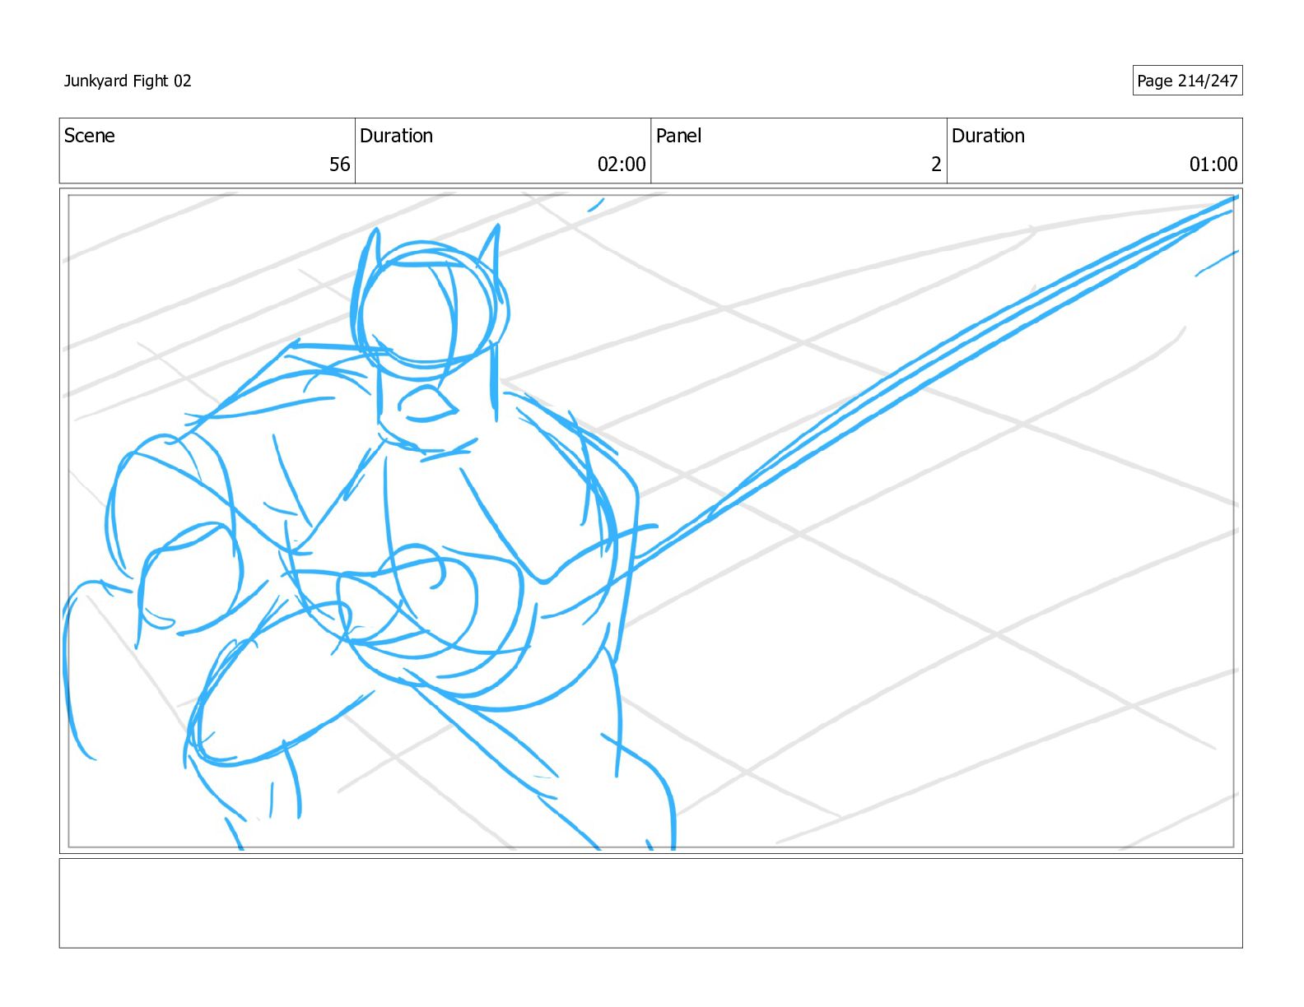Select the storyboard sketch panel image
Screen dimensions: 1304x1007
pos(650,521)
